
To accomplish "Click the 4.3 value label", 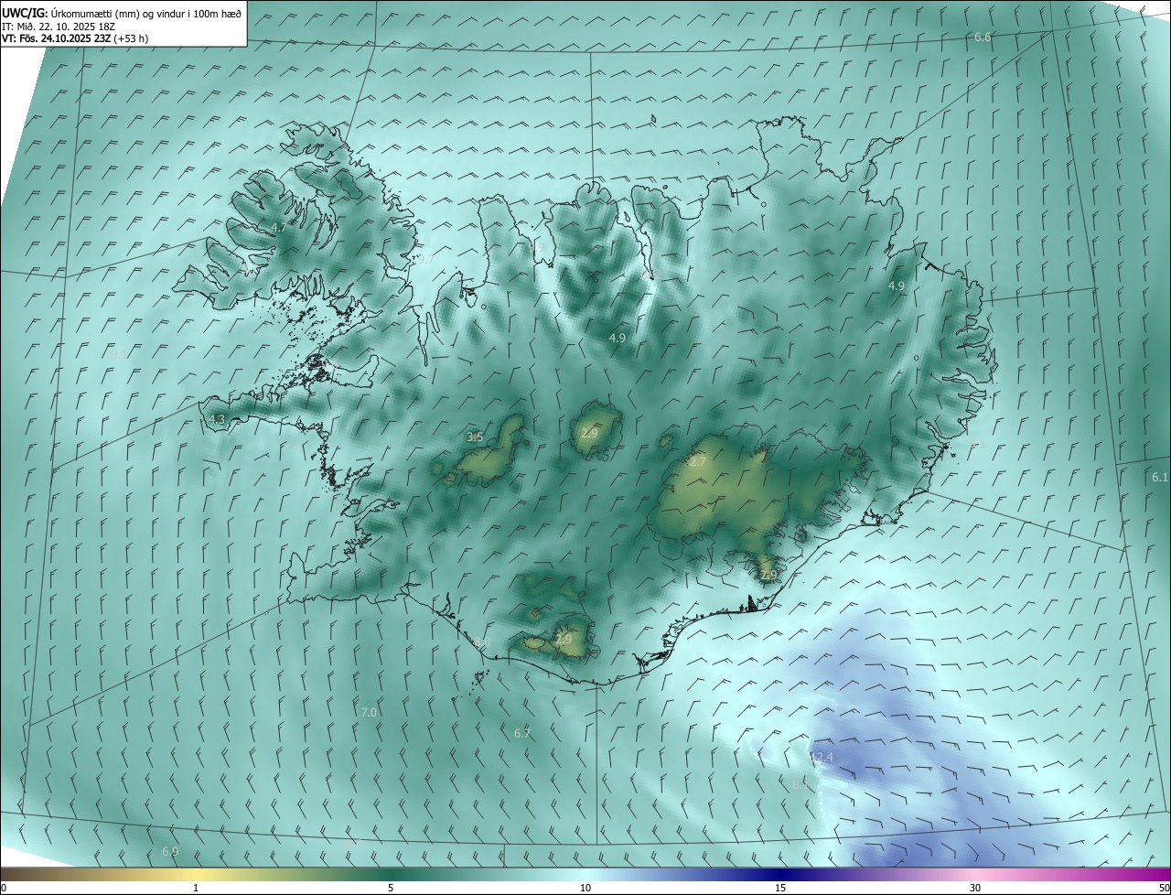I will click(x=217, y=420).
